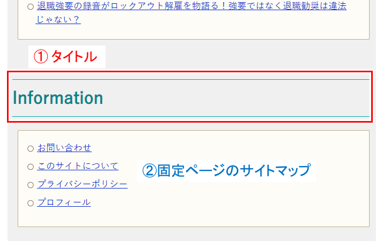Click the teal line below the Information heading
Viewport: 376px width, 241px height.
(191, 117)
